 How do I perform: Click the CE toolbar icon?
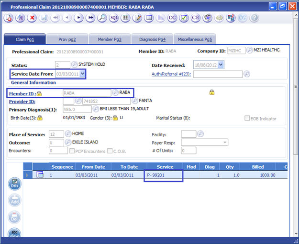click(x=196, y=18)
